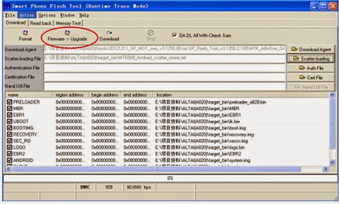
Task: Click the USB status bar cell
Action: pos(109,187)
